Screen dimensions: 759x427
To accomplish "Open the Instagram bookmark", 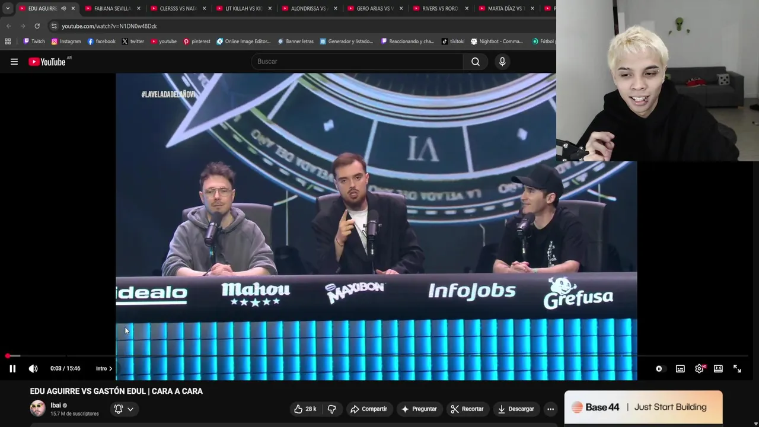I will 66,42.
